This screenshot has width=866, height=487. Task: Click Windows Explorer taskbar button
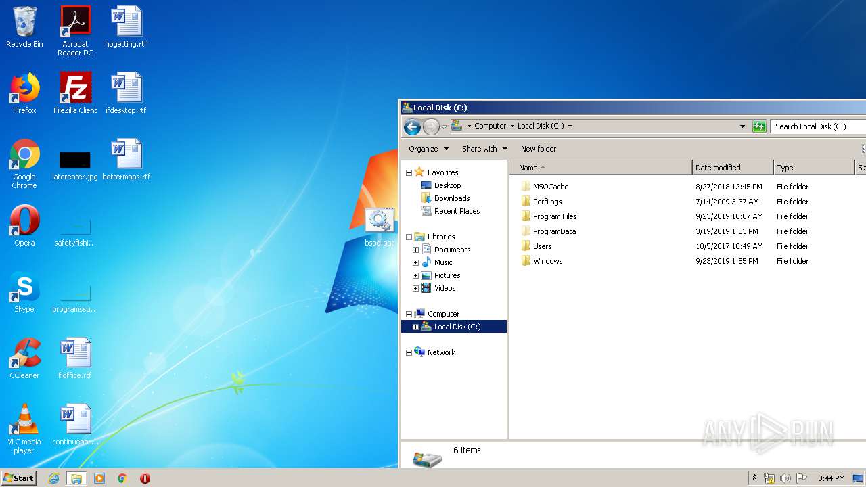pyautogui.click(x=76, y=478)
